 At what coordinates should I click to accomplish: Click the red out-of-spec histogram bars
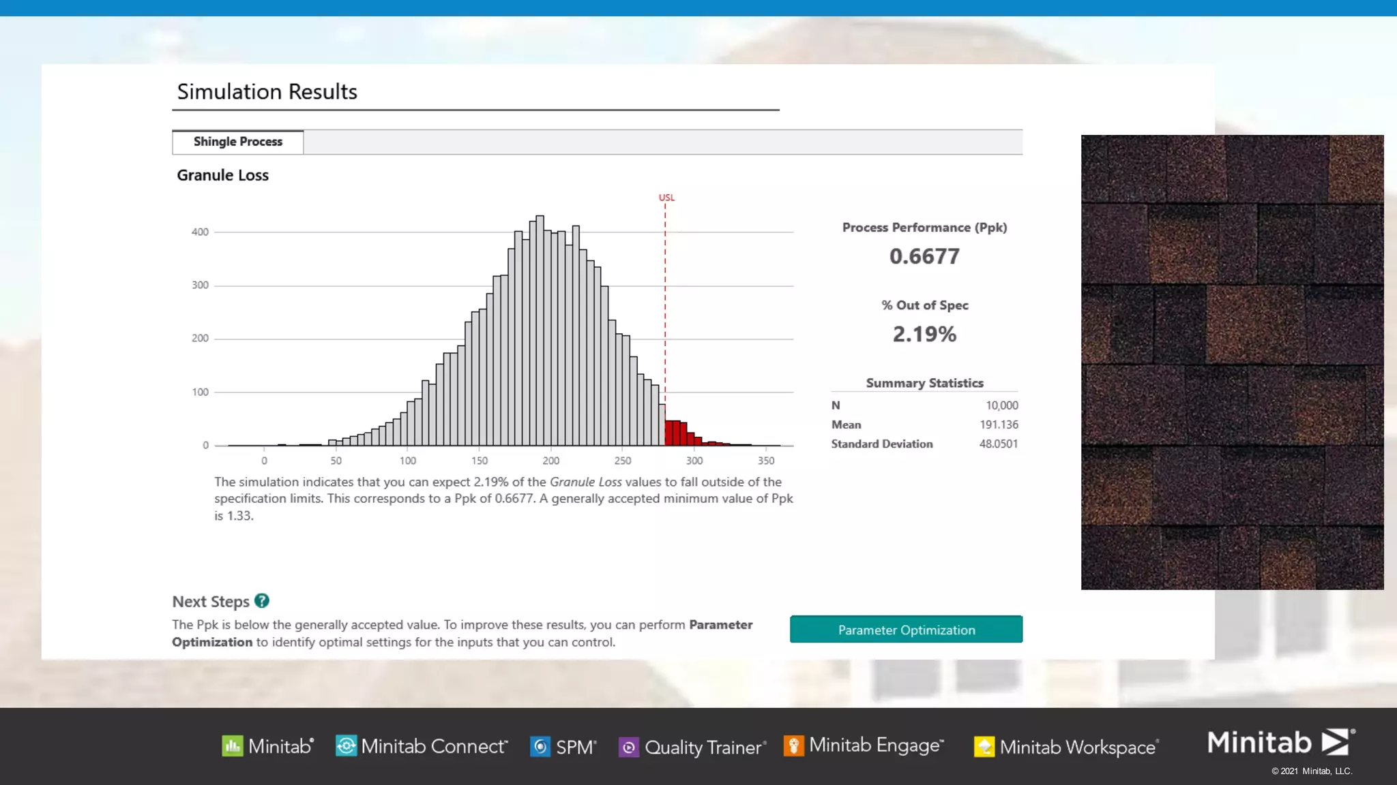point(676,433)
